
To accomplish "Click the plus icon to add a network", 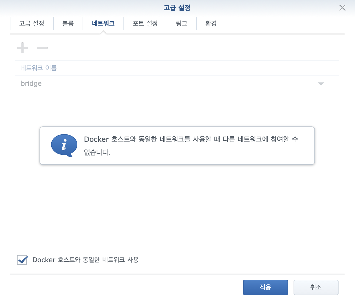I will pyautogui.click(x=22, y=48).
